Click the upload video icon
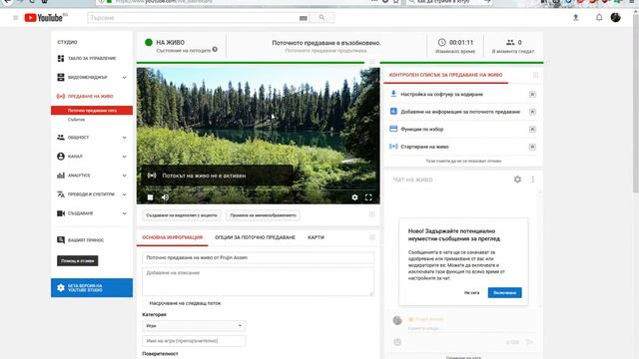 click(575, 18)
